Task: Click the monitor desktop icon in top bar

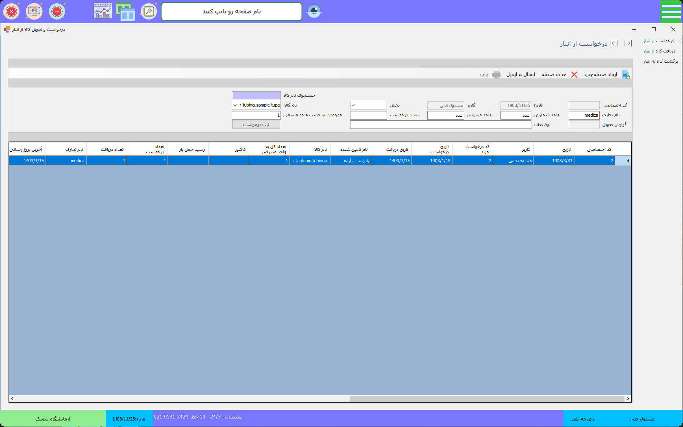Action: coord(34,11)
